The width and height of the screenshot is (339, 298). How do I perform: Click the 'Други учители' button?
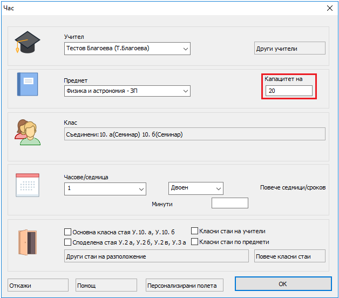point(289,49)
